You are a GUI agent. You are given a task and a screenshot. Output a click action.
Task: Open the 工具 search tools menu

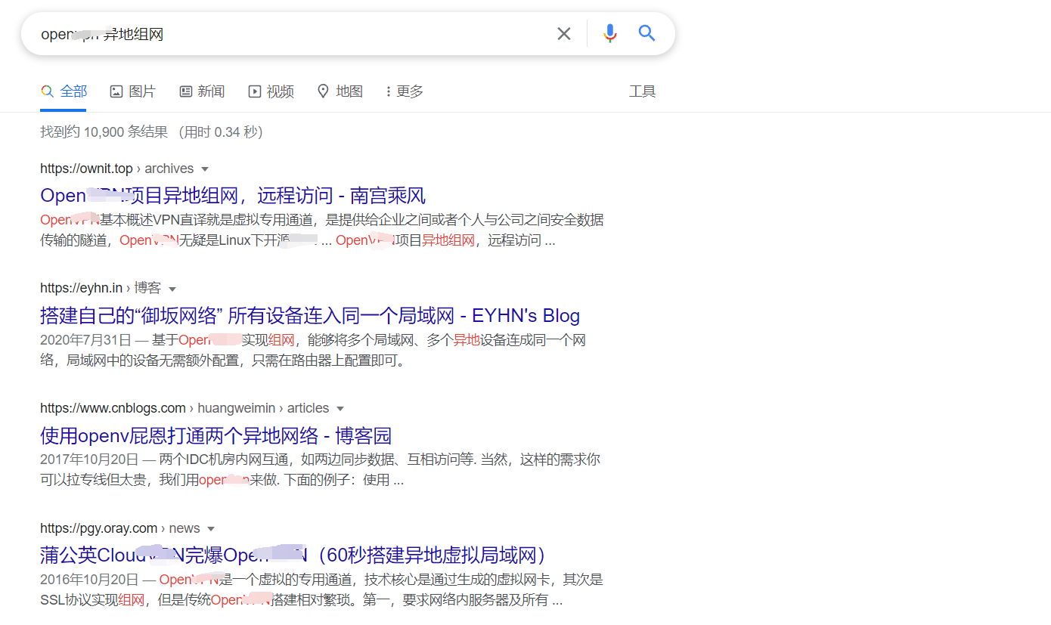coord(642,91)
